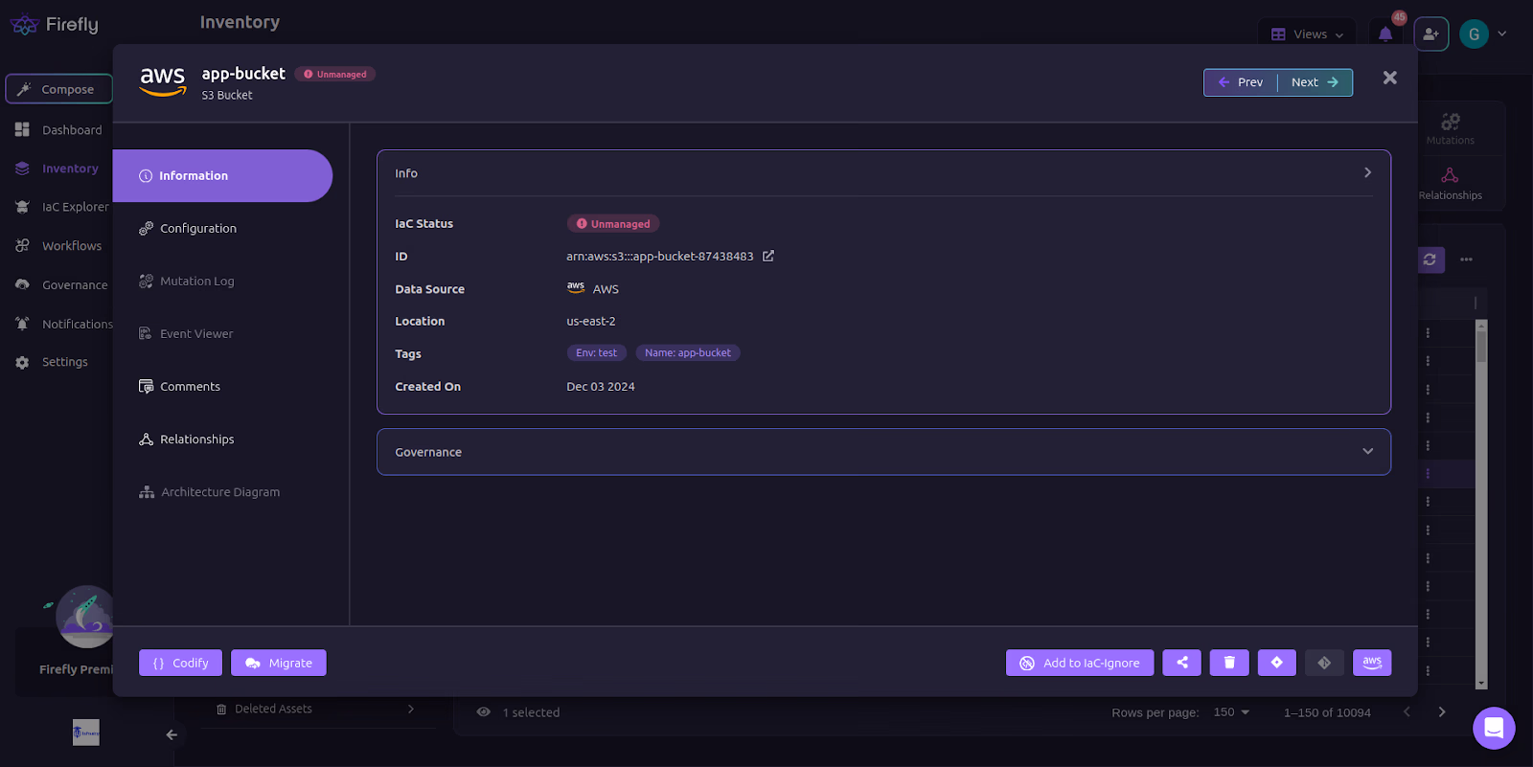Image resolution: width=1533 pixels, height=767 pixels.
Task: Click the refresh table icon
Action: click(x=1430, y=259)
